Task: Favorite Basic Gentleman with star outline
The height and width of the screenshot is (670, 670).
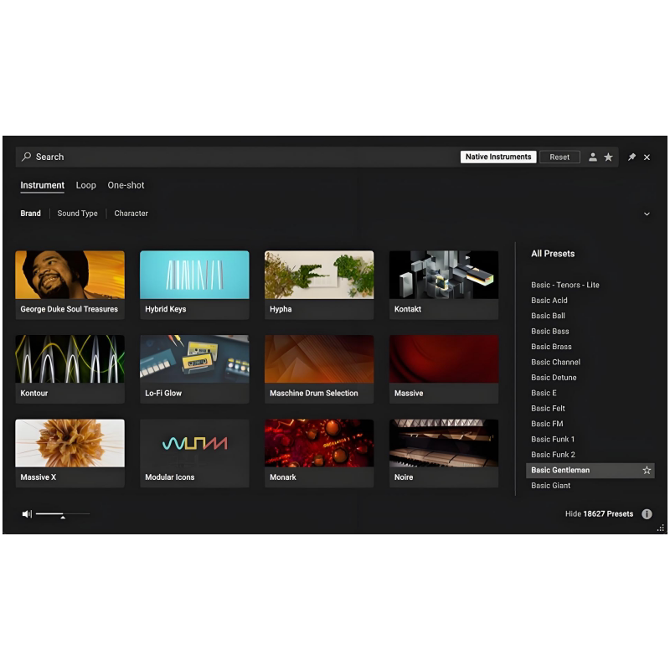Action: coord(647,470)
